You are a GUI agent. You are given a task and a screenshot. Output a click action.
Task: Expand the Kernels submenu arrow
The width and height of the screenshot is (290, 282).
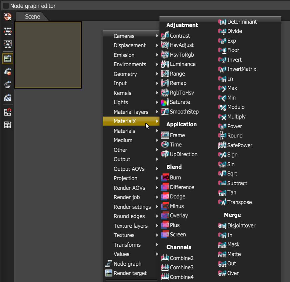[x=157, y=93]
